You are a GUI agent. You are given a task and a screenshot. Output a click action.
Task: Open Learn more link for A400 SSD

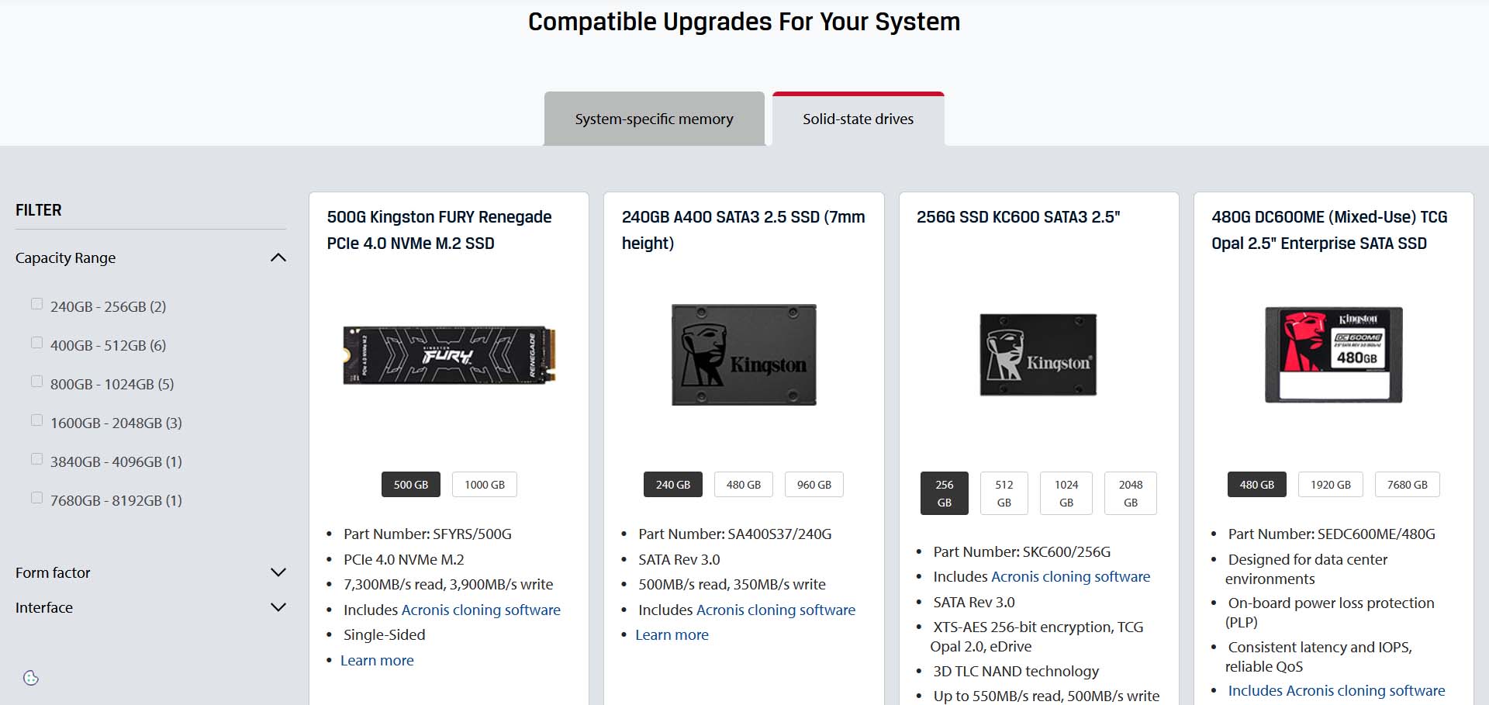tap(672, 634)
